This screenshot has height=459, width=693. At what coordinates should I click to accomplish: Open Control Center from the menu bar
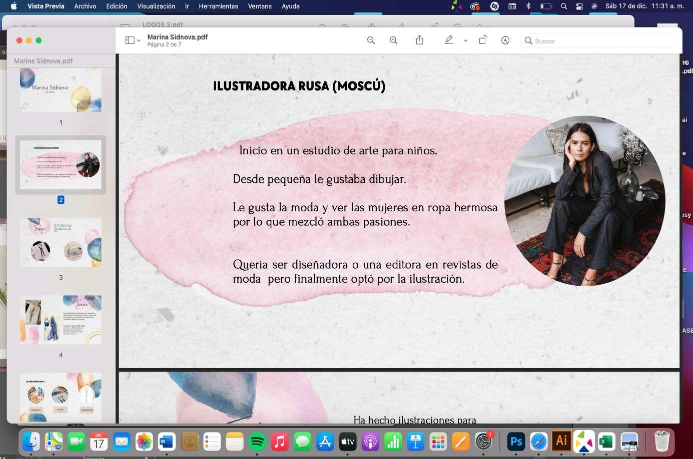pos(579,6)
